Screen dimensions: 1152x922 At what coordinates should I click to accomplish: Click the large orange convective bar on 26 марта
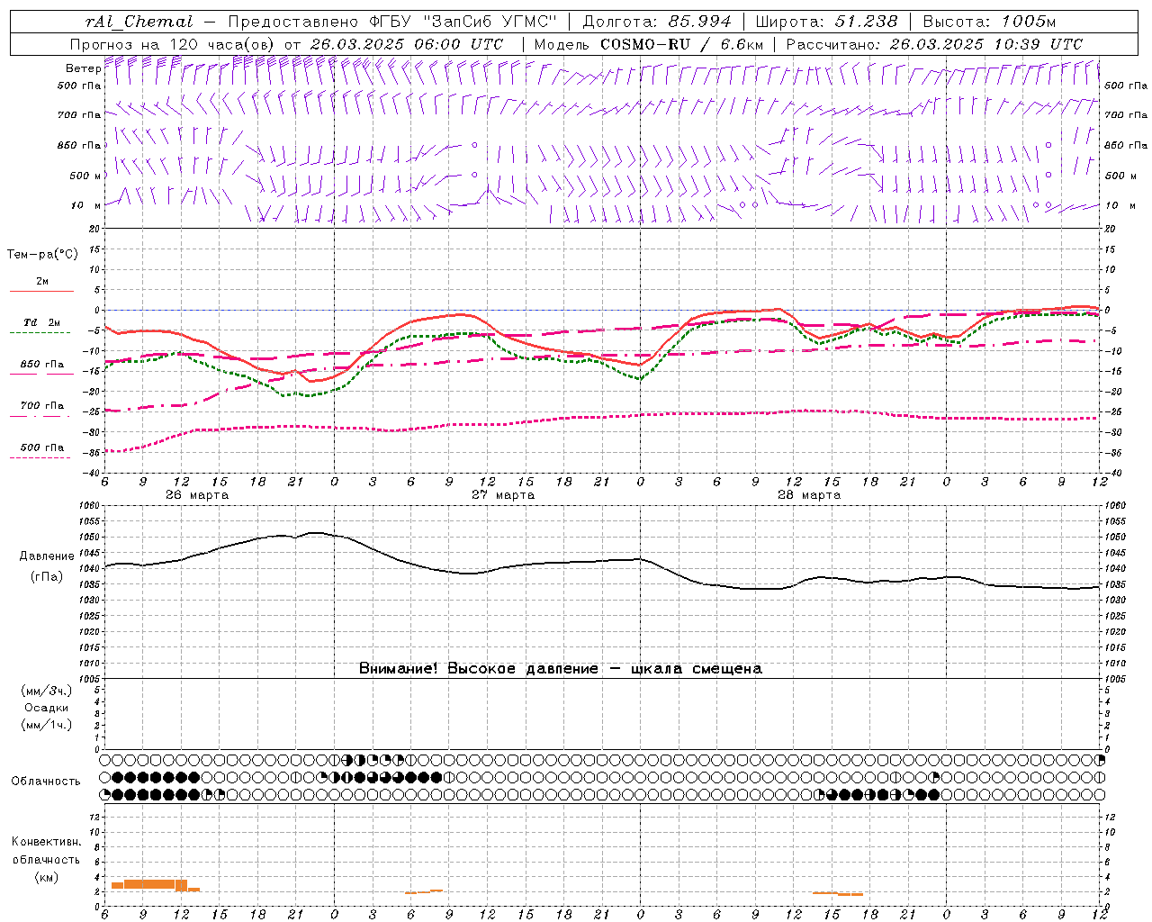149,884
